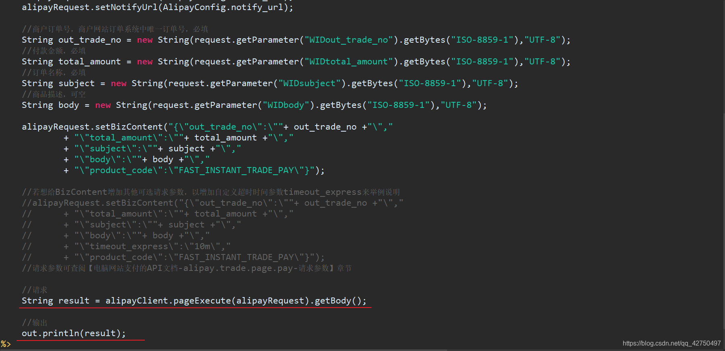Click the uncommented "total_amount" concatenation line

point(178,138)
